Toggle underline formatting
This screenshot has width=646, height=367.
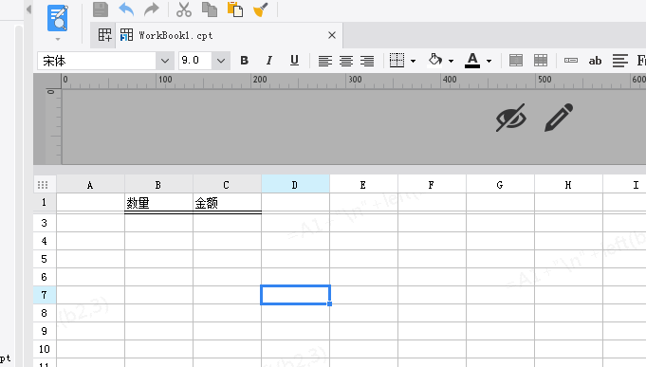coord(294,61)
